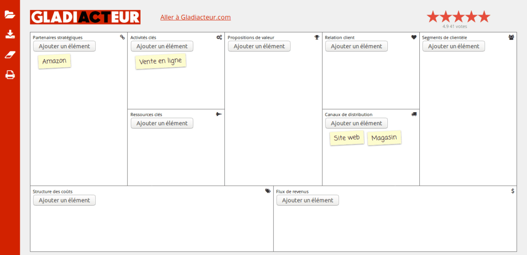This screenshot has height=255, width=527.
Task: Click the gears icon in Activités clés
Action: pyautogui.click(x=219, y=37)
